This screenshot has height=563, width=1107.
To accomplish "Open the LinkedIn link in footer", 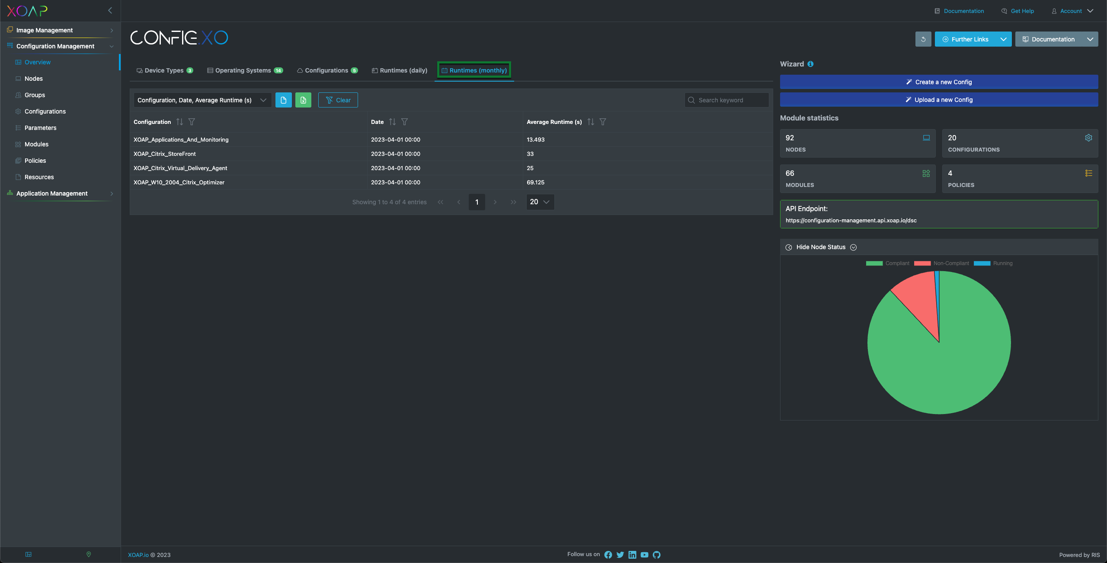I will pyautogui.click(x=632, y=555).
